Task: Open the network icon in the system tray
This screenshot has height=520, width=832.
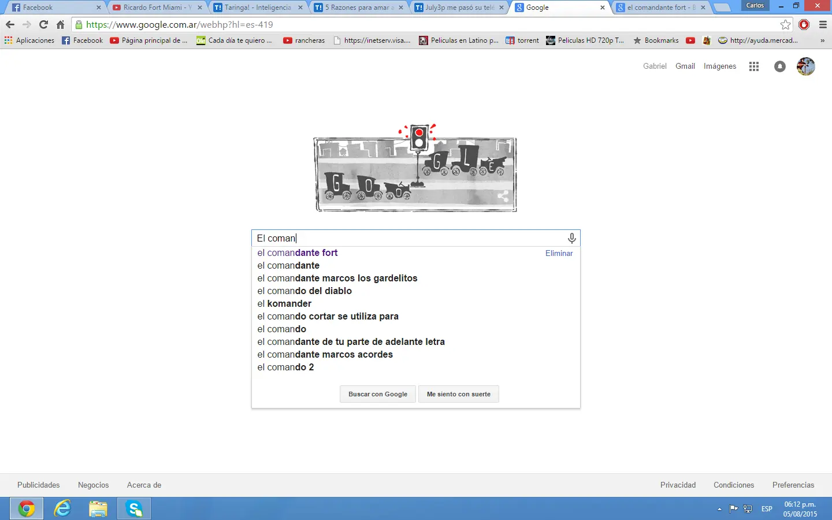Action: click(x=748, y=509)
